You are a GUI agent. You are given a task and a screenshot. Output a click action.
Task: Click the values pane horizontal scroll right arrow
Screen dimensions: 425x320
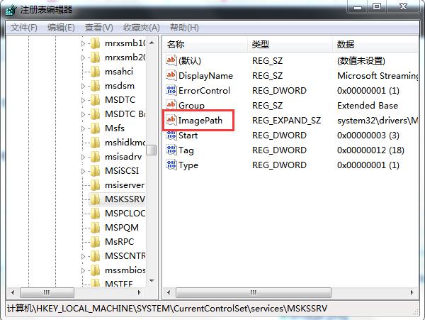(412, 292)
